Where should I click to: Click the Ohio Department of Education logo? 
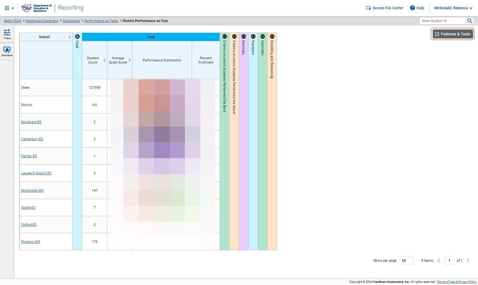tap(36, 8)
